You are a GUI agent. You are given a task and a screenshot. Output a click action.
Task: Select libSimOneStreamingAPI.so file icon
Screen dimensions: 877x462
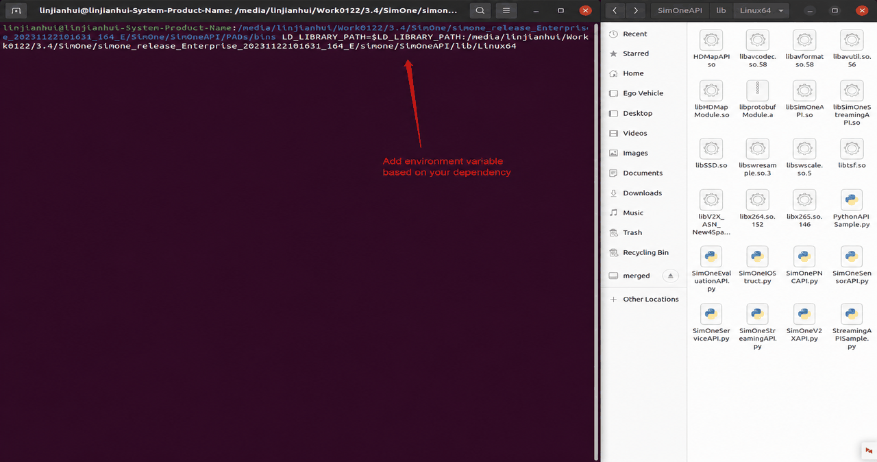(852, 91)
